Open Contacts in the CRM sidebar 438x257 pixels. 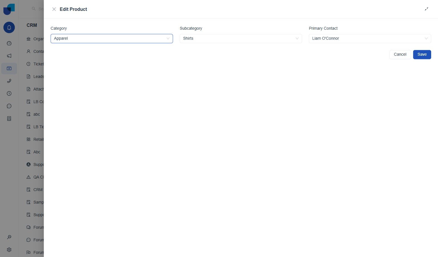pyautogui.click(x=35, y=51)
